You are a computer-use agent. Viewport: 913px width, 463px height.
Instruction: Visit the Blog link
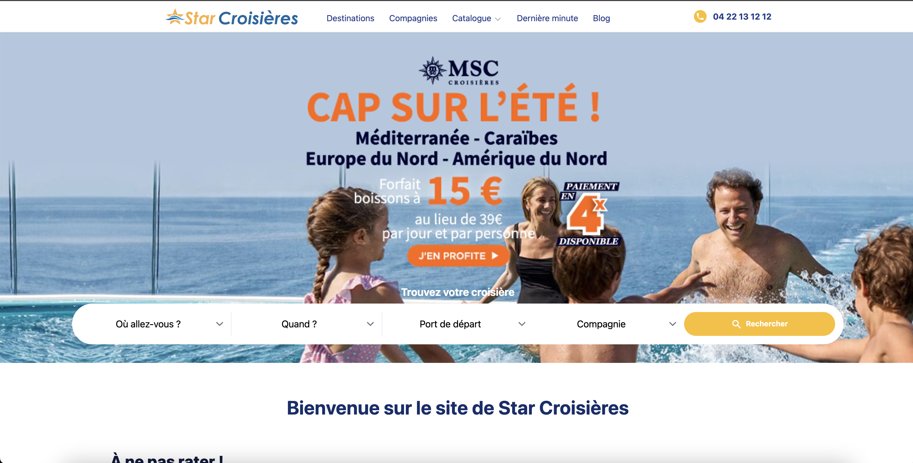(x=601, y=19)
